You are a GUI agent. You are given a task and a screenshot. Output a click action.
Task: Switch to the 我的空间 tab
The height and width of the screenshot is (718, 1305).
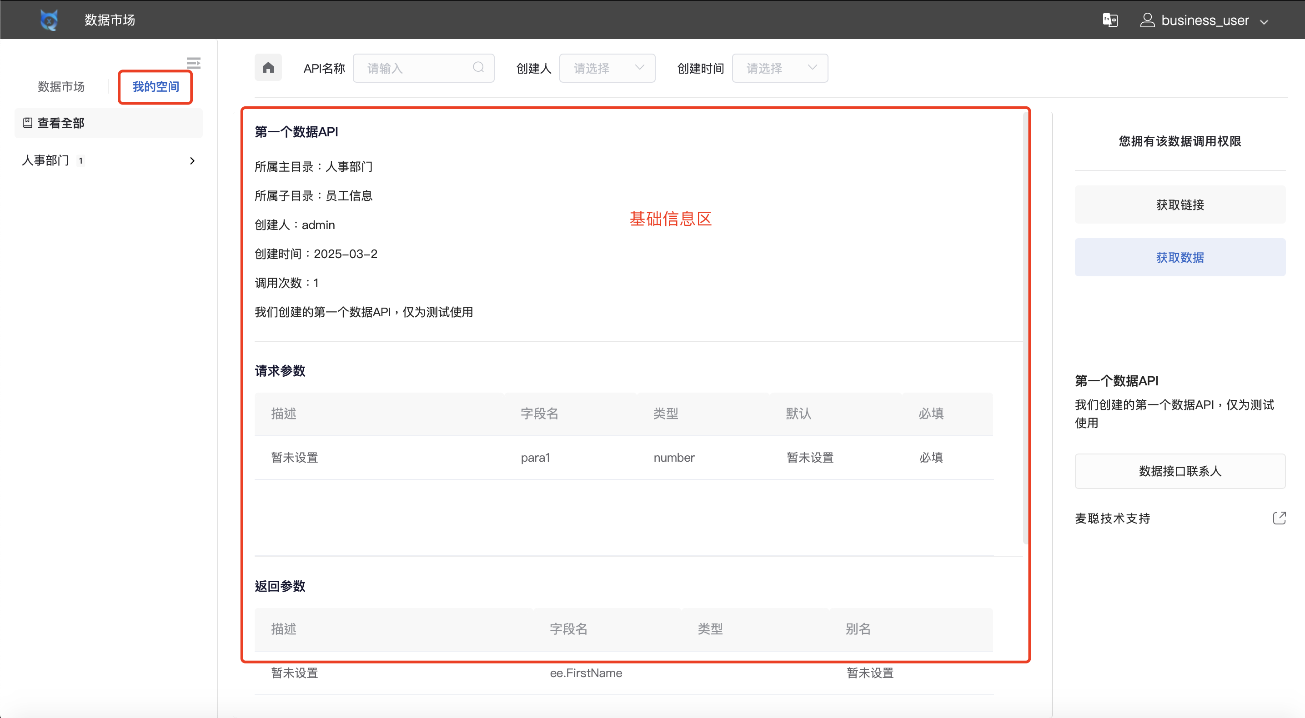point(156,87)
